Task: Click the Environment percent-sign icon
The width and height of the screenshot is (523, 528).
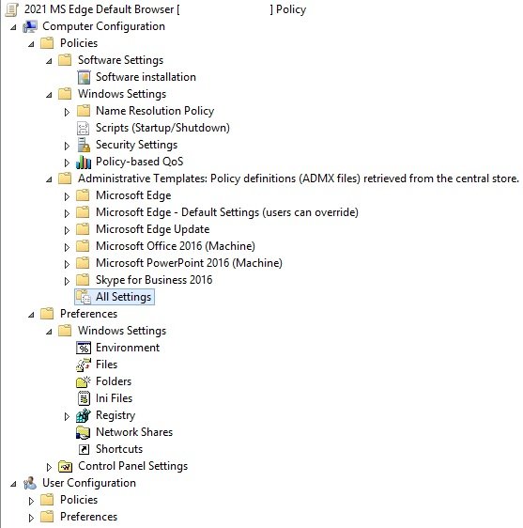Action: pyautogui.click(x=84, y=348)
